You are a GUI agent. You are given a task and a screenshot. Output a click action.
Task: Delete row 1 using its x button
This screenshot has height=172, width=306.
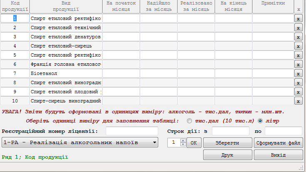(x=298, y=18)
